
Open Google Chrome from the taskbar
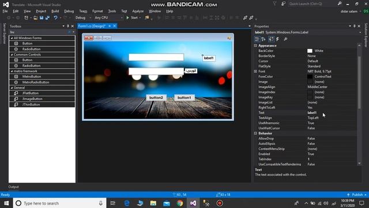(x=180, y=203)
